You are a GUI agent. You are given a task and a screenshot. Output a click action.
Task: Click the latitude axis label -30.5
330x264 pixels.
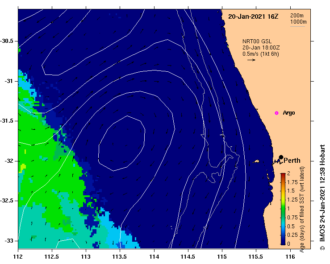7,41
